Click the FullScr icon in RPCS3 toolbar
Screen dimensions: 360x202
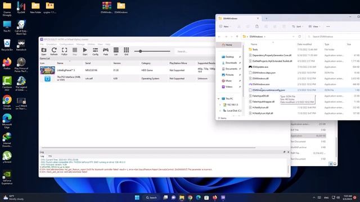click(x=64, y=51)
